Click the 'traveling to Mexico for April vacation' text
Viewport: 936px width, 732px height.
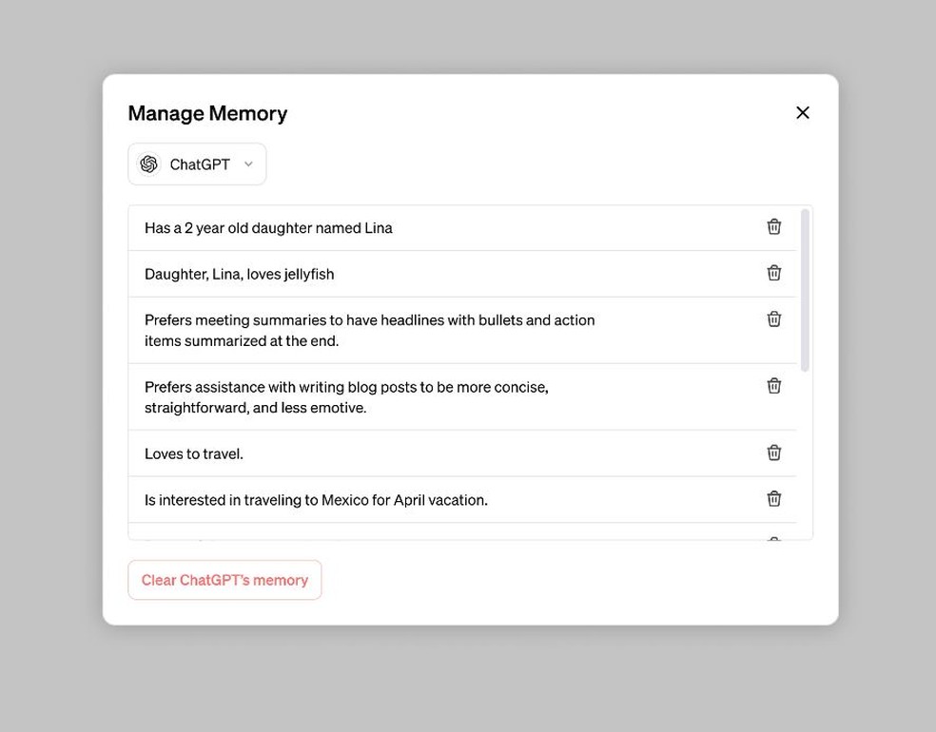[x=316, y=500]
